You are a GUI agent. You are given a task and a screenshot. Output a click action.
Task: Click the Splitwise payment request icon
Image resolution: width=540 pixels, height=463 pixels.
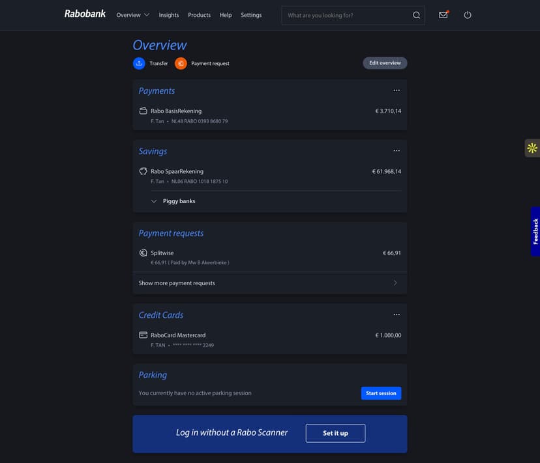tap(143, 253)
